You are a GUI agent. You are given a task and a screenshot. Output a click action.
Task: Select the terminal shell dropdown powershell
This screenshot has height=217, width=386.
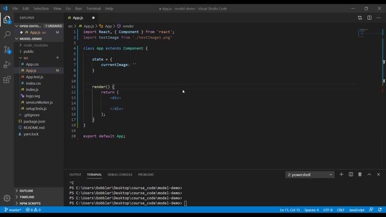tap(309, 175)
